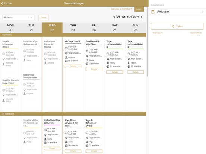Click the availability icon beside 10 available
The image size is (206, 154).
(x=87, y=145)
